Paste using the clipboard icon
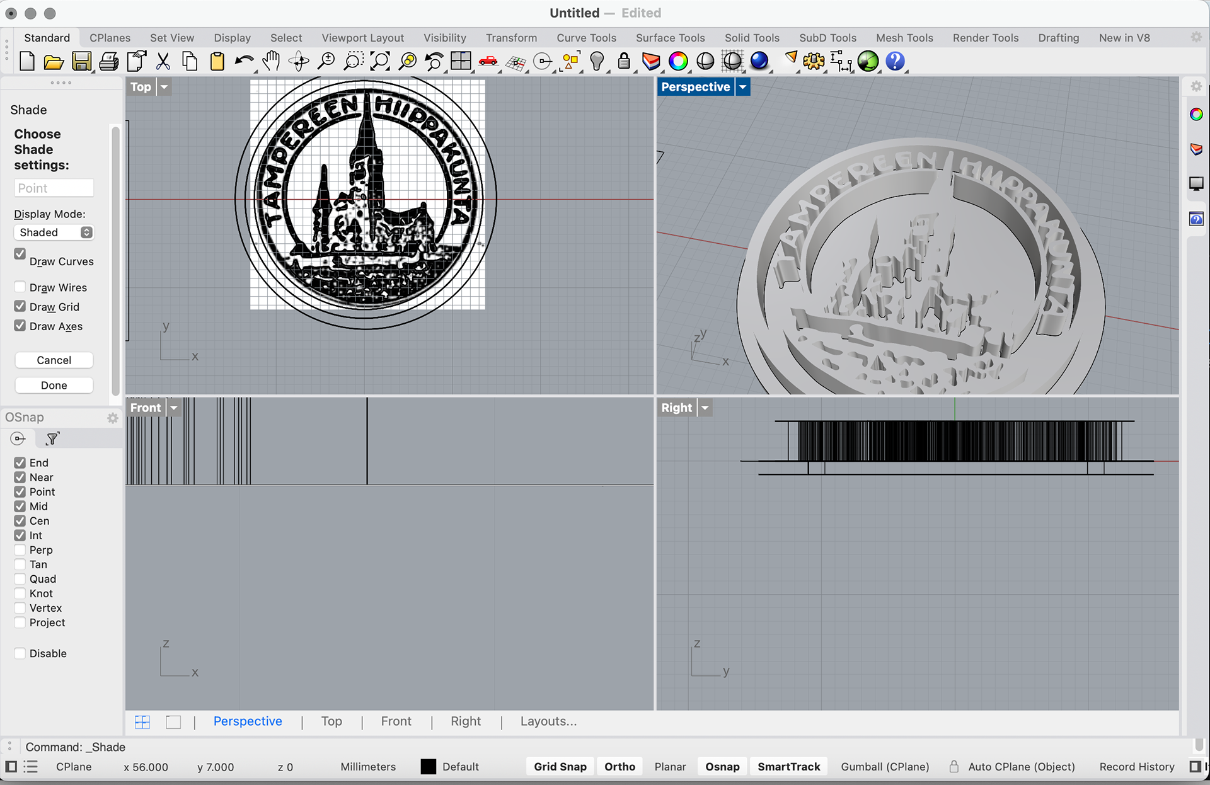 [x=217, y=61]
